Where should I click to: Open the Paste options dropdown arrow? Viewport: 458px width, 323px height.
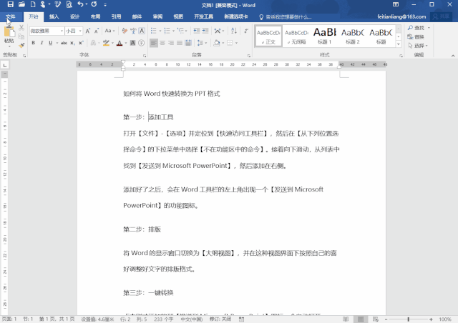tap(9, 46)
